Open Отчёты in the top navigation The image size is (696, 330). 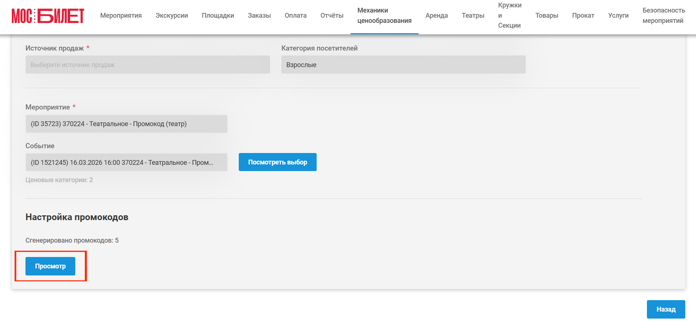click(332, 15)
